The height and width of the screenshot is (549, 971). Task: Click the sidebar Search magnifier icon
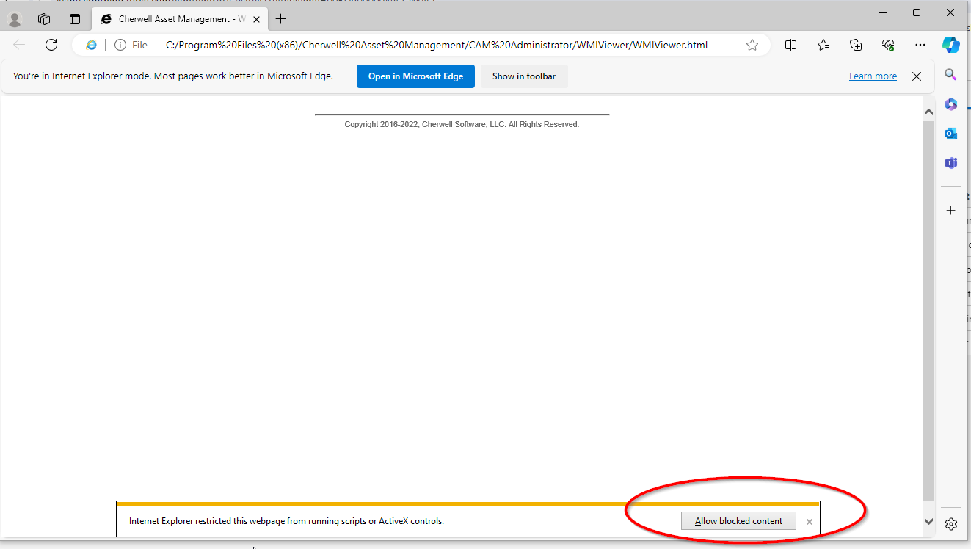coord(951,75)
